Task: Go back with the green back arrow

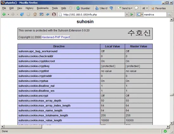Action: click(4, 15)
